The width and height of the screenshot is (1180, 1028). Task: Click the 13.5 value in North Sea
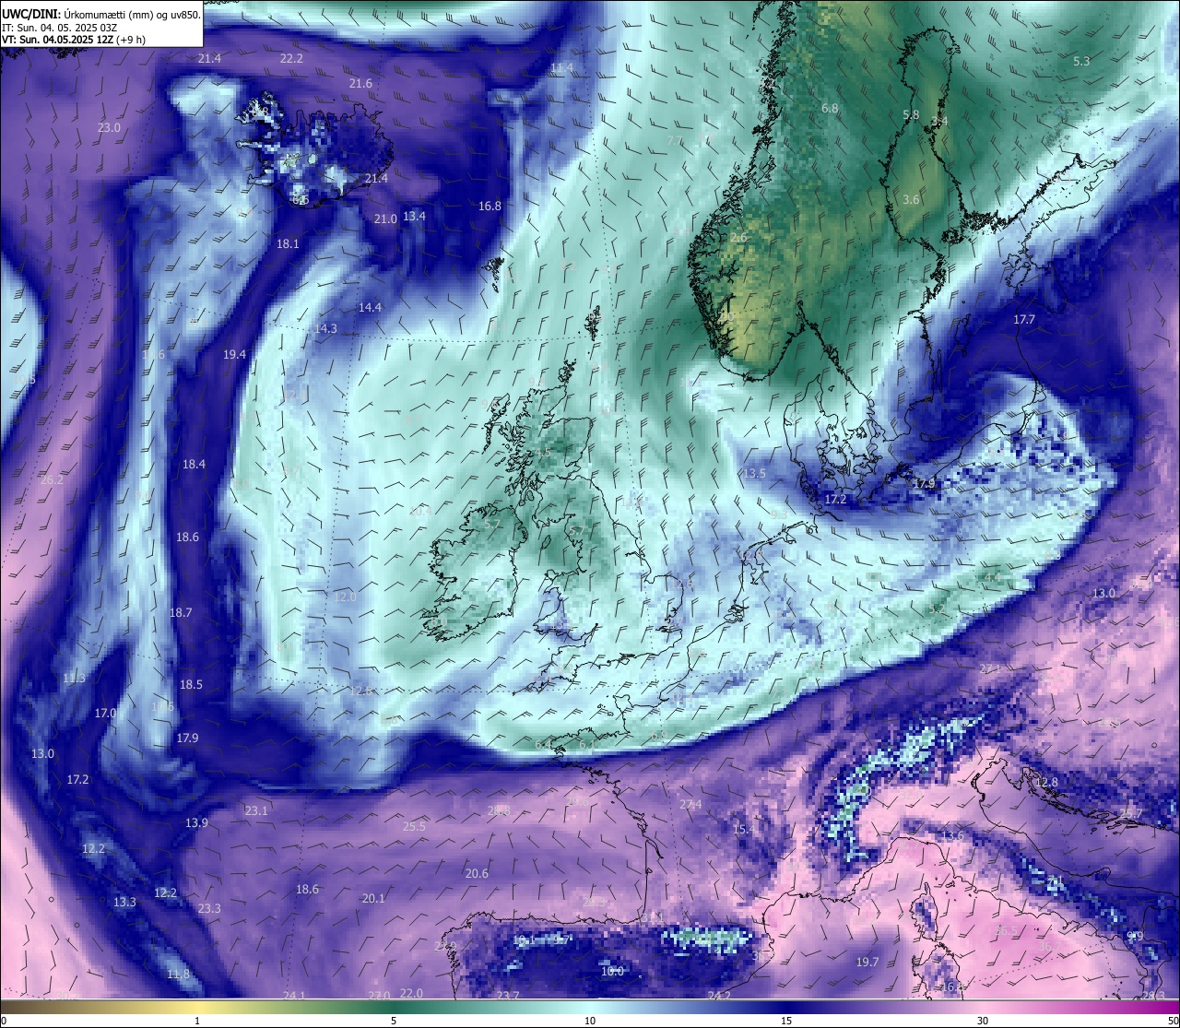(x=754, y=473)
